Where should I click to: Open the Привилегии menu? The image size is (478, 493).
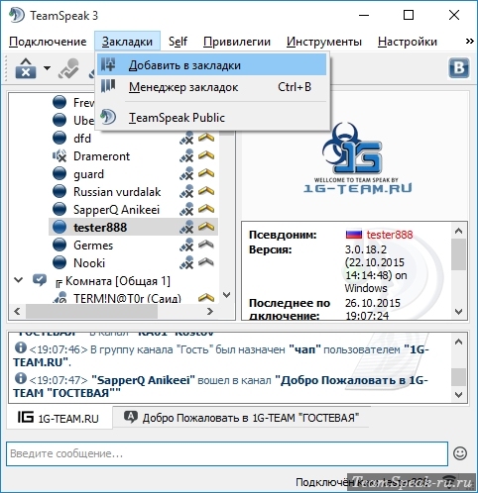click(237, 42)
